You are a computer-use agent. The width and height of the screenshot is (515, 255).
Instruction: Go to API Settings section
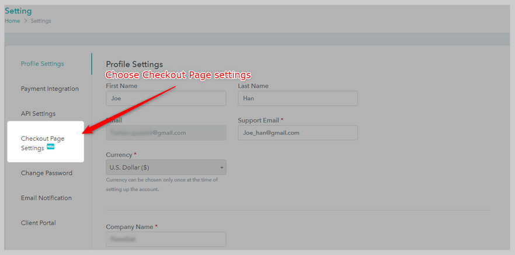[38, 114]
